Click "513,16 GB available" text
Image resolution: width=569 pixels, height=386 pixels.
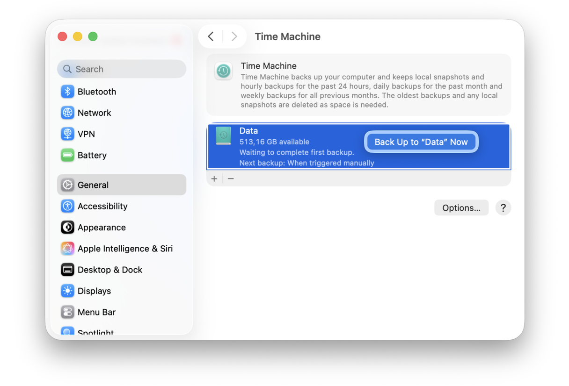(274, 142)
